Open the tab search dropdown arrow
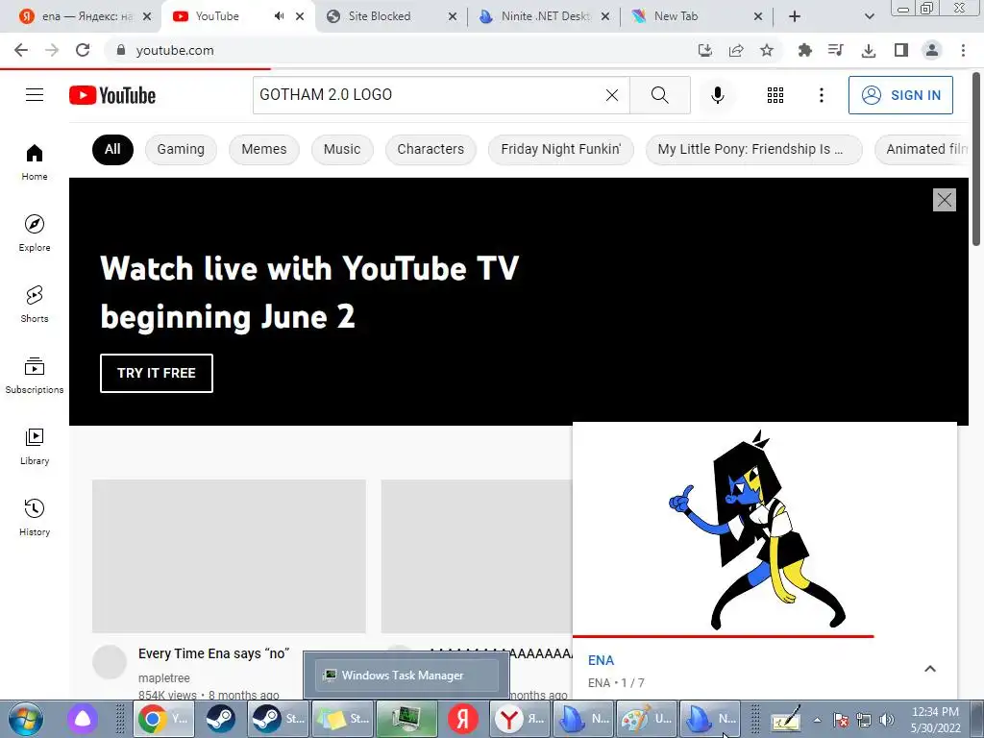 tap(869, 16)
